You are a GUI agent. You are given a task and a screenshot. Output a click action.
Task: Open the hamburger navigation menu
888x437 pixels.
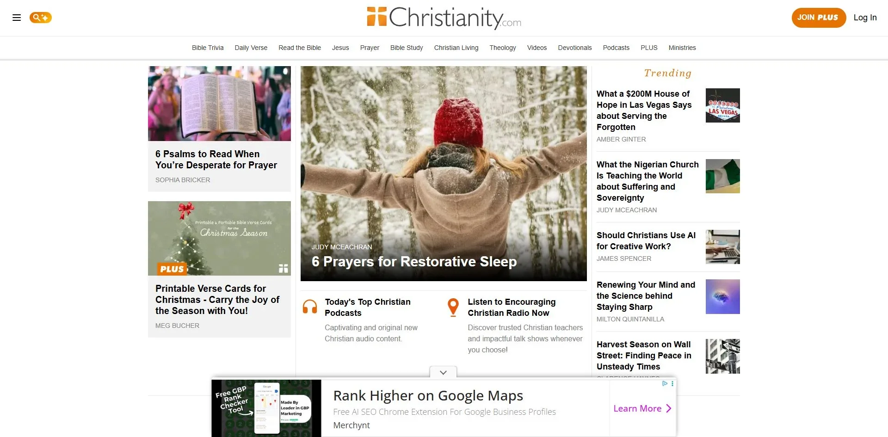[x=16, y=18]
